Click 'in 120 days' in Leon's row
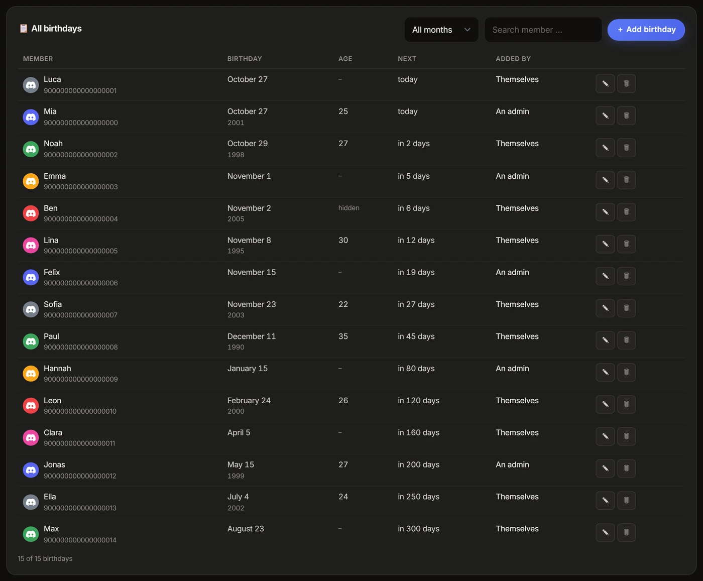The height and width of the screenshot is (581, 703). (419, 400)
